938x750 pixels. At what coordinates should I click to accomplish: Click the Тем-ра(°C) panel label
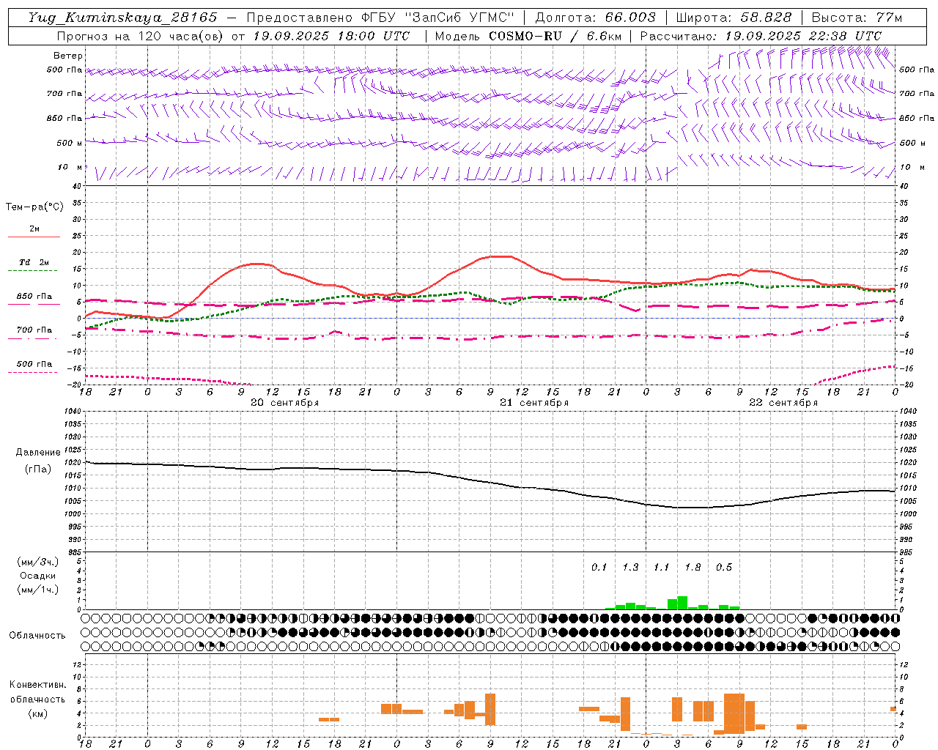click(34, 207)
